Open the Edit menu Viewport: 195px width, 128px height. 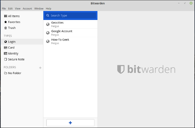(x=10, y=9)
